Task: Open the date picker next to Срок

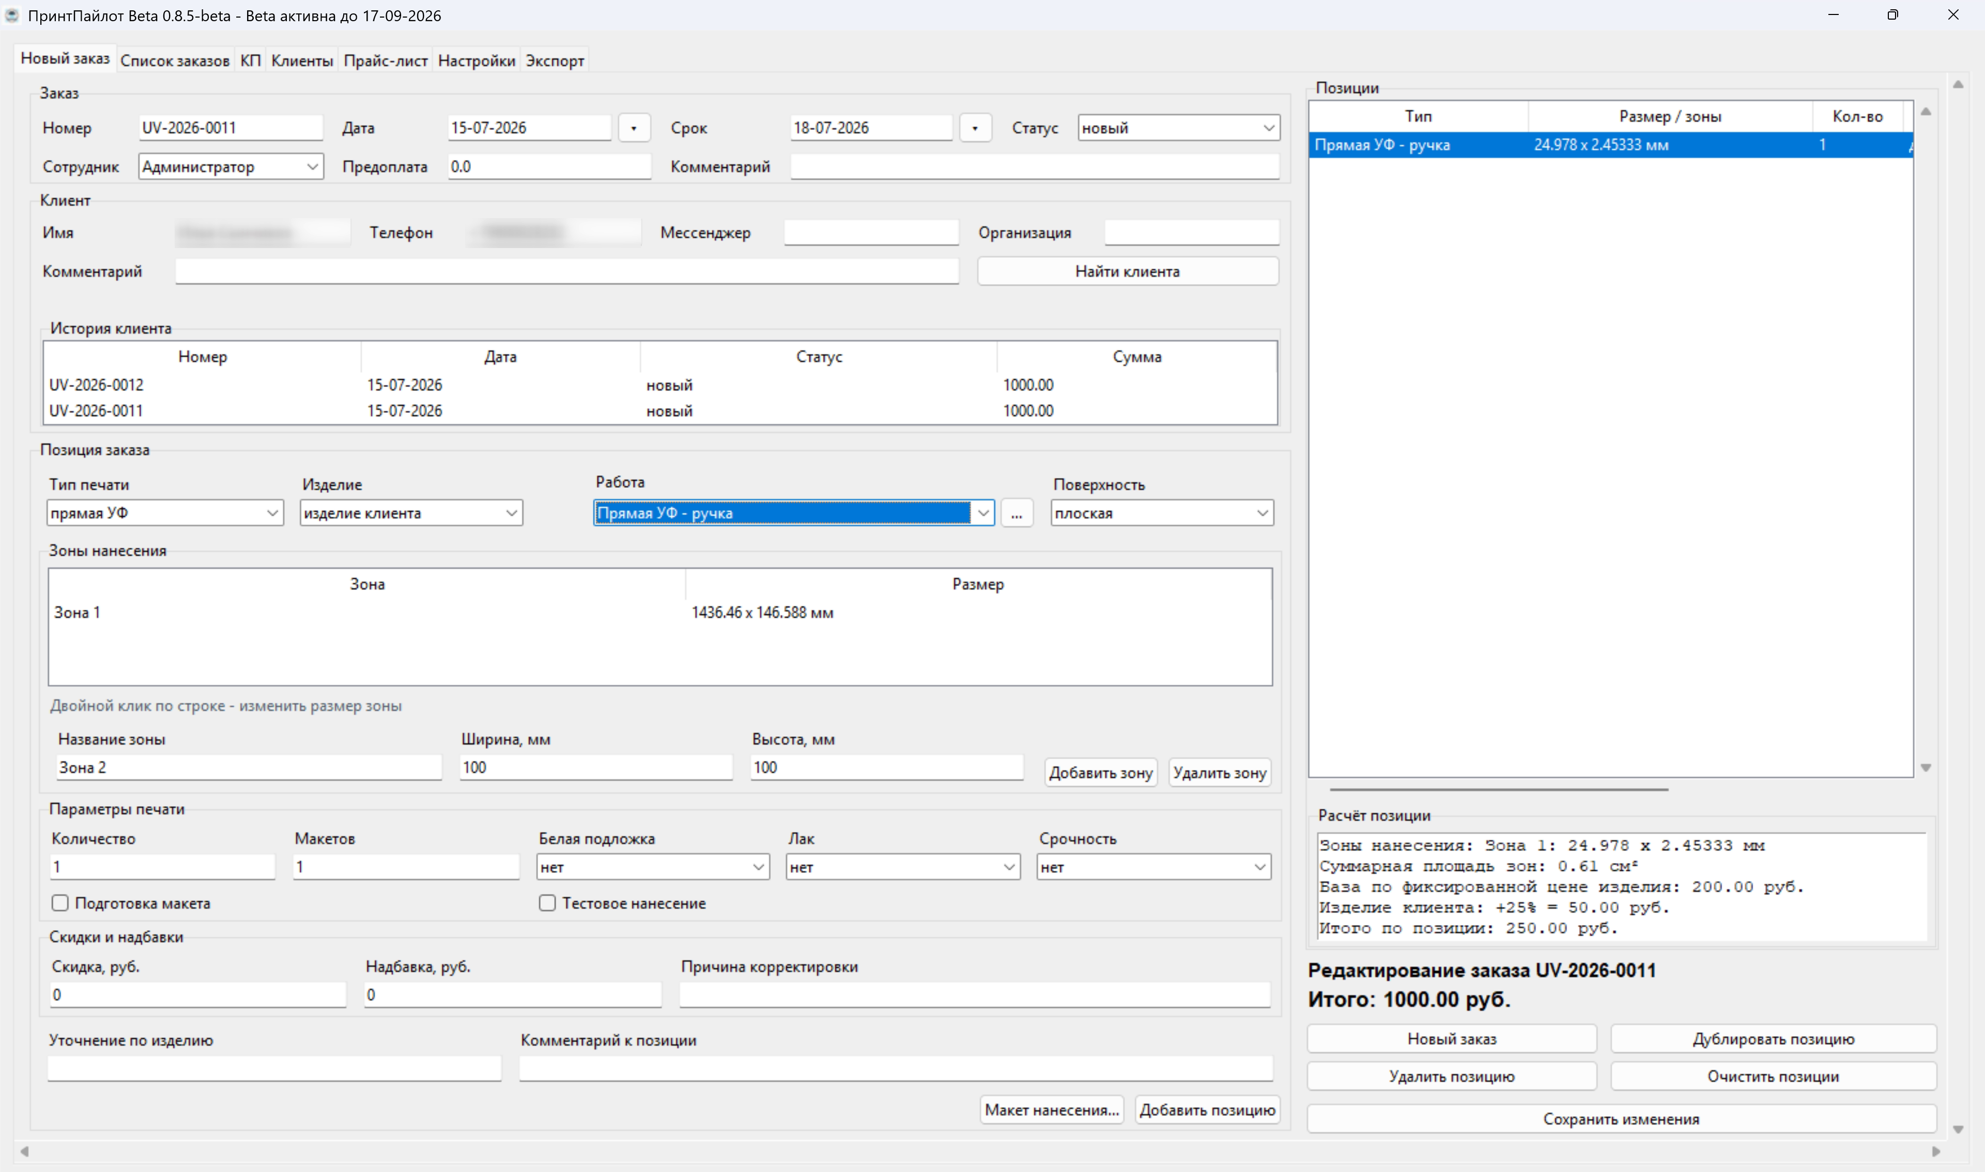Action: (x=975, y=128)
